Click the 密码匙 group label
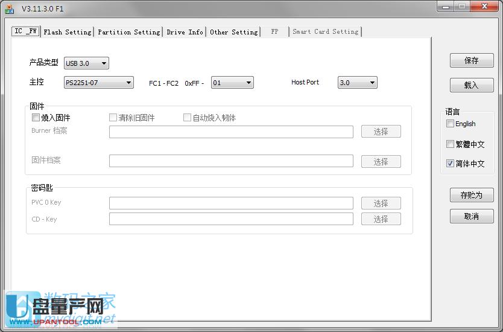This screenshot has height=332, width=503. point(42,188)
